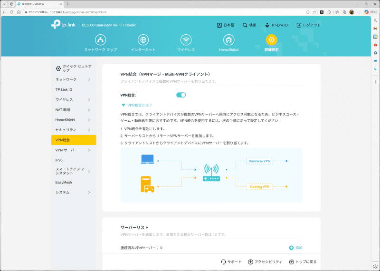Open the tab actions dropdown menu
Viewport: 380px width, 271px height.
pyautogui.click(x=4, y=4)
